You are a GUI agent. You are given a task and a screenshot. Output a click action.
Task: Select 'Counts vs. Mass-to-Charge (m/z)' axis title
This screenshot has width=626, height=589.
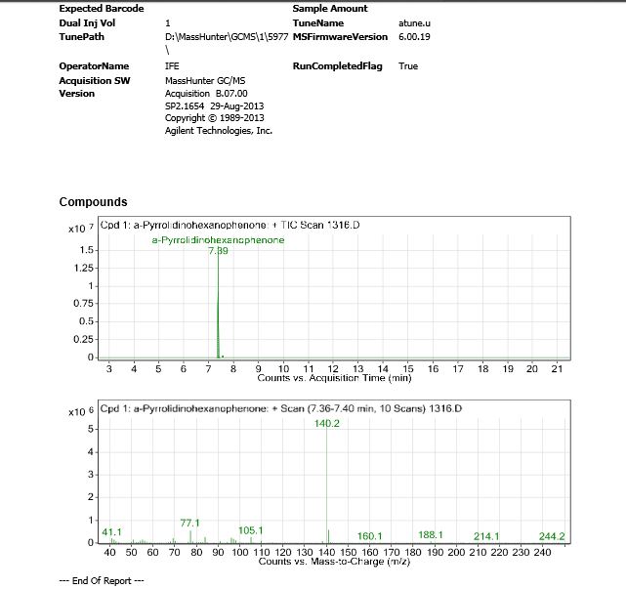[x=334, y=562]
